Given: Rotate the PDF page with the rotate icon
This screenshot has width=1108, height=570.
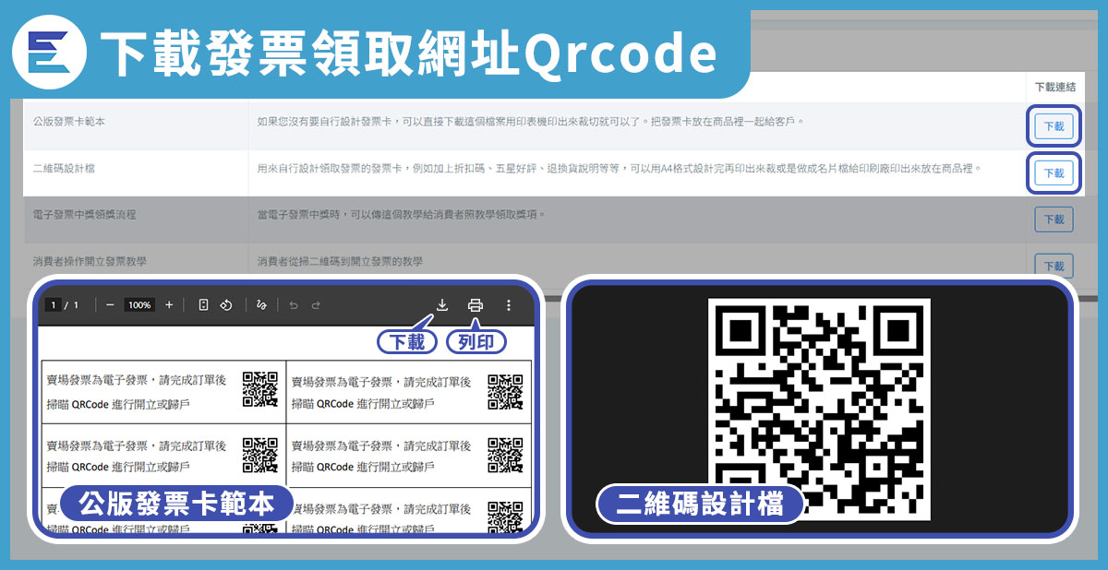Looking at the screenshot, I should tap(225, 304).
